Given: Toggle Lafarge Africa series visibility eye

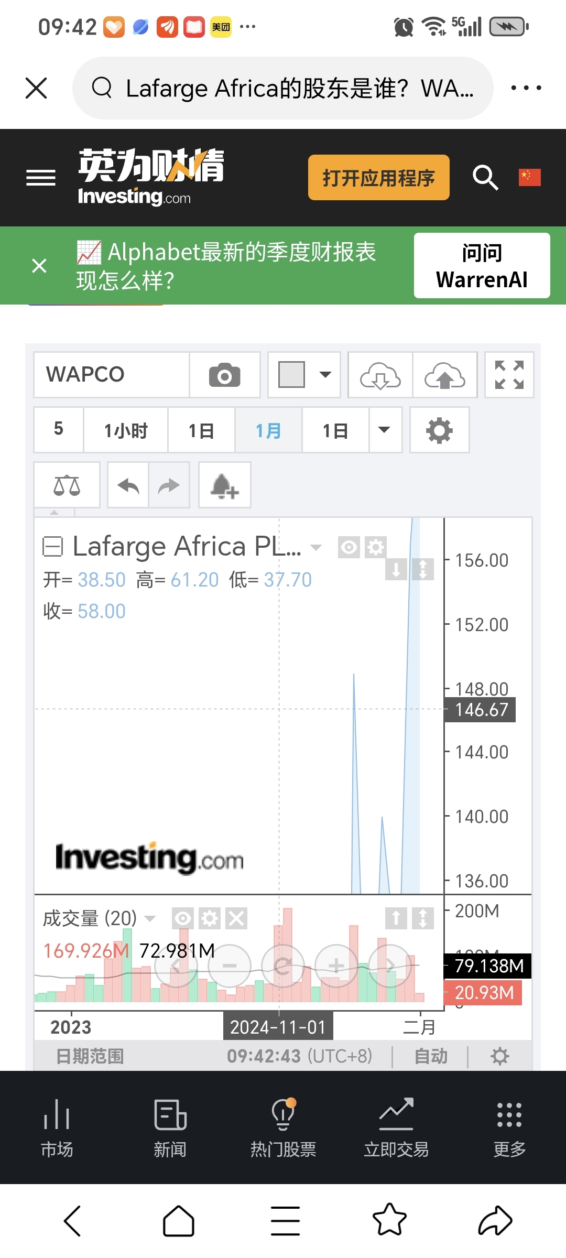Looking at the screenshot, I should pos(349,548).
